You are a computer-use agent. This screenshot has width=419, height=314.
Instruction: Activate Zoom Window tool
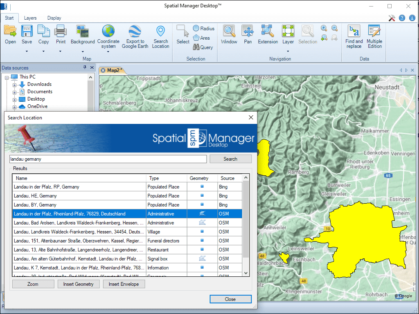[x=229, y=35]
